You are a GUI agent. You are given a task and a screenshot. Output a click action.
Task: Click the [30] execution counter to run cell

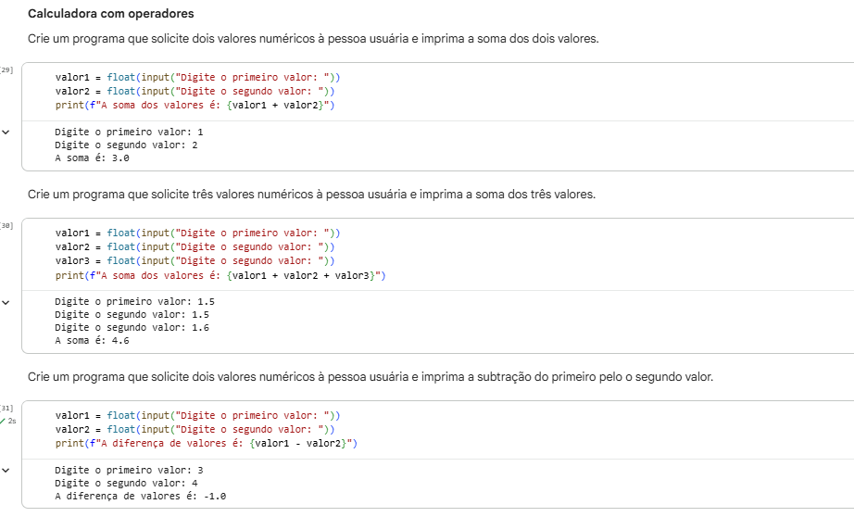pyautogui.click(x=6, y=225)
